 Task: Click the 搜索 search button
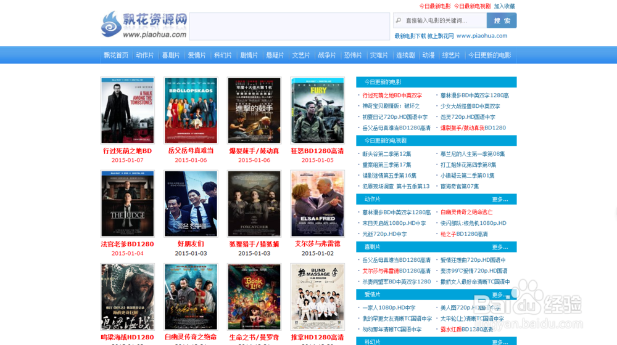coord(502,20)
